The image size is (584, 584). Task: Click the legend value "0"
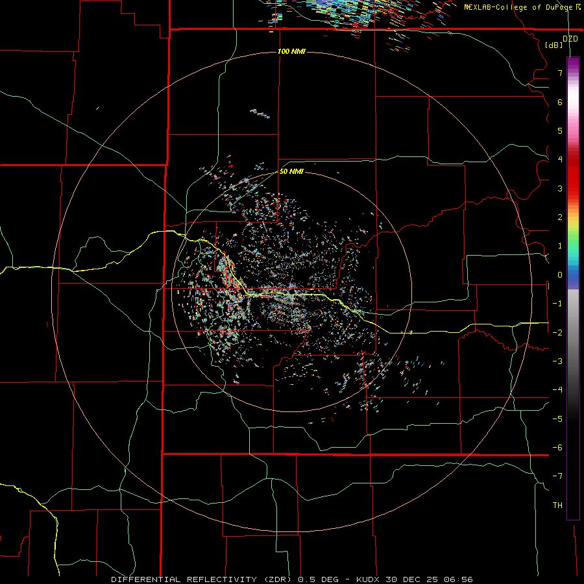click(560, 275)
